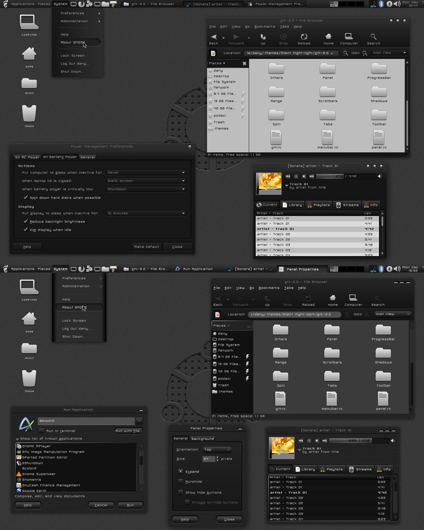424x530 pixels.
Task: Open Icon View dropdown in light File Browser
Action: 389,53
